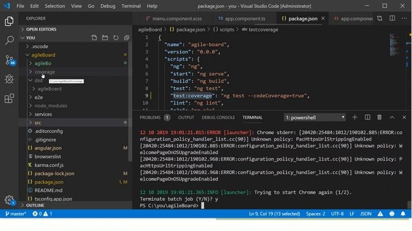Open the Terminal menu
Image resolution: width=412 pixels, height=231 pixels.
pos(131,6)
